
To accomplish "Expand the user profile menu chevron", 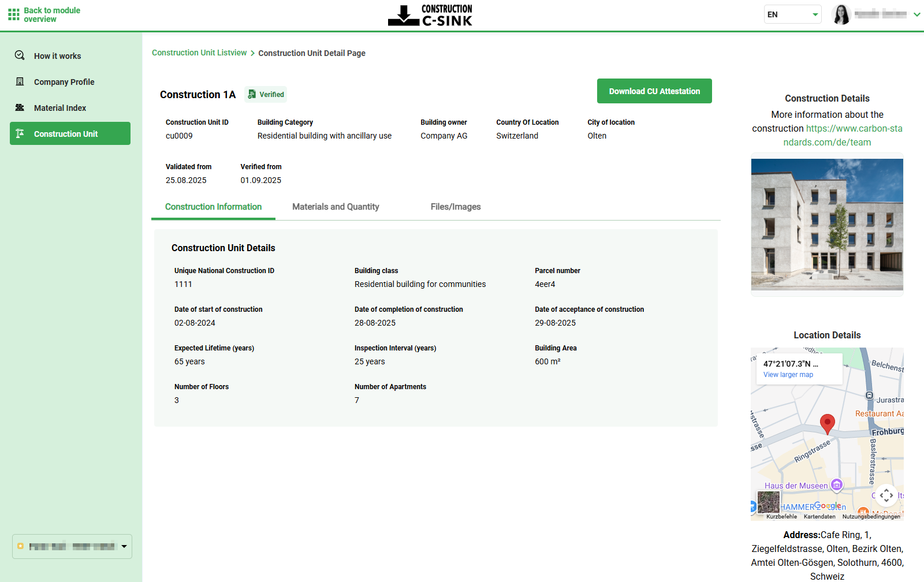I will 916,14.
